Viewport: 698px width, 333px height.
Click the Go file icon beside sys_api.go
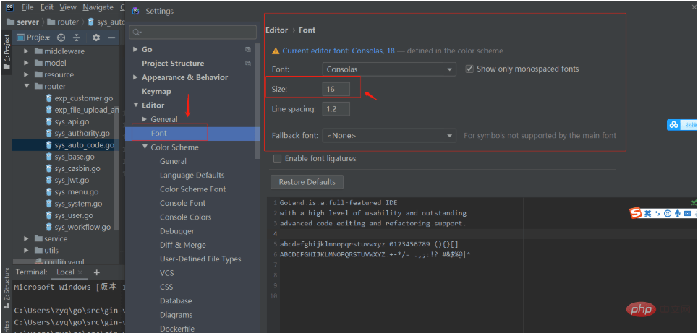[x=49, y=121]
